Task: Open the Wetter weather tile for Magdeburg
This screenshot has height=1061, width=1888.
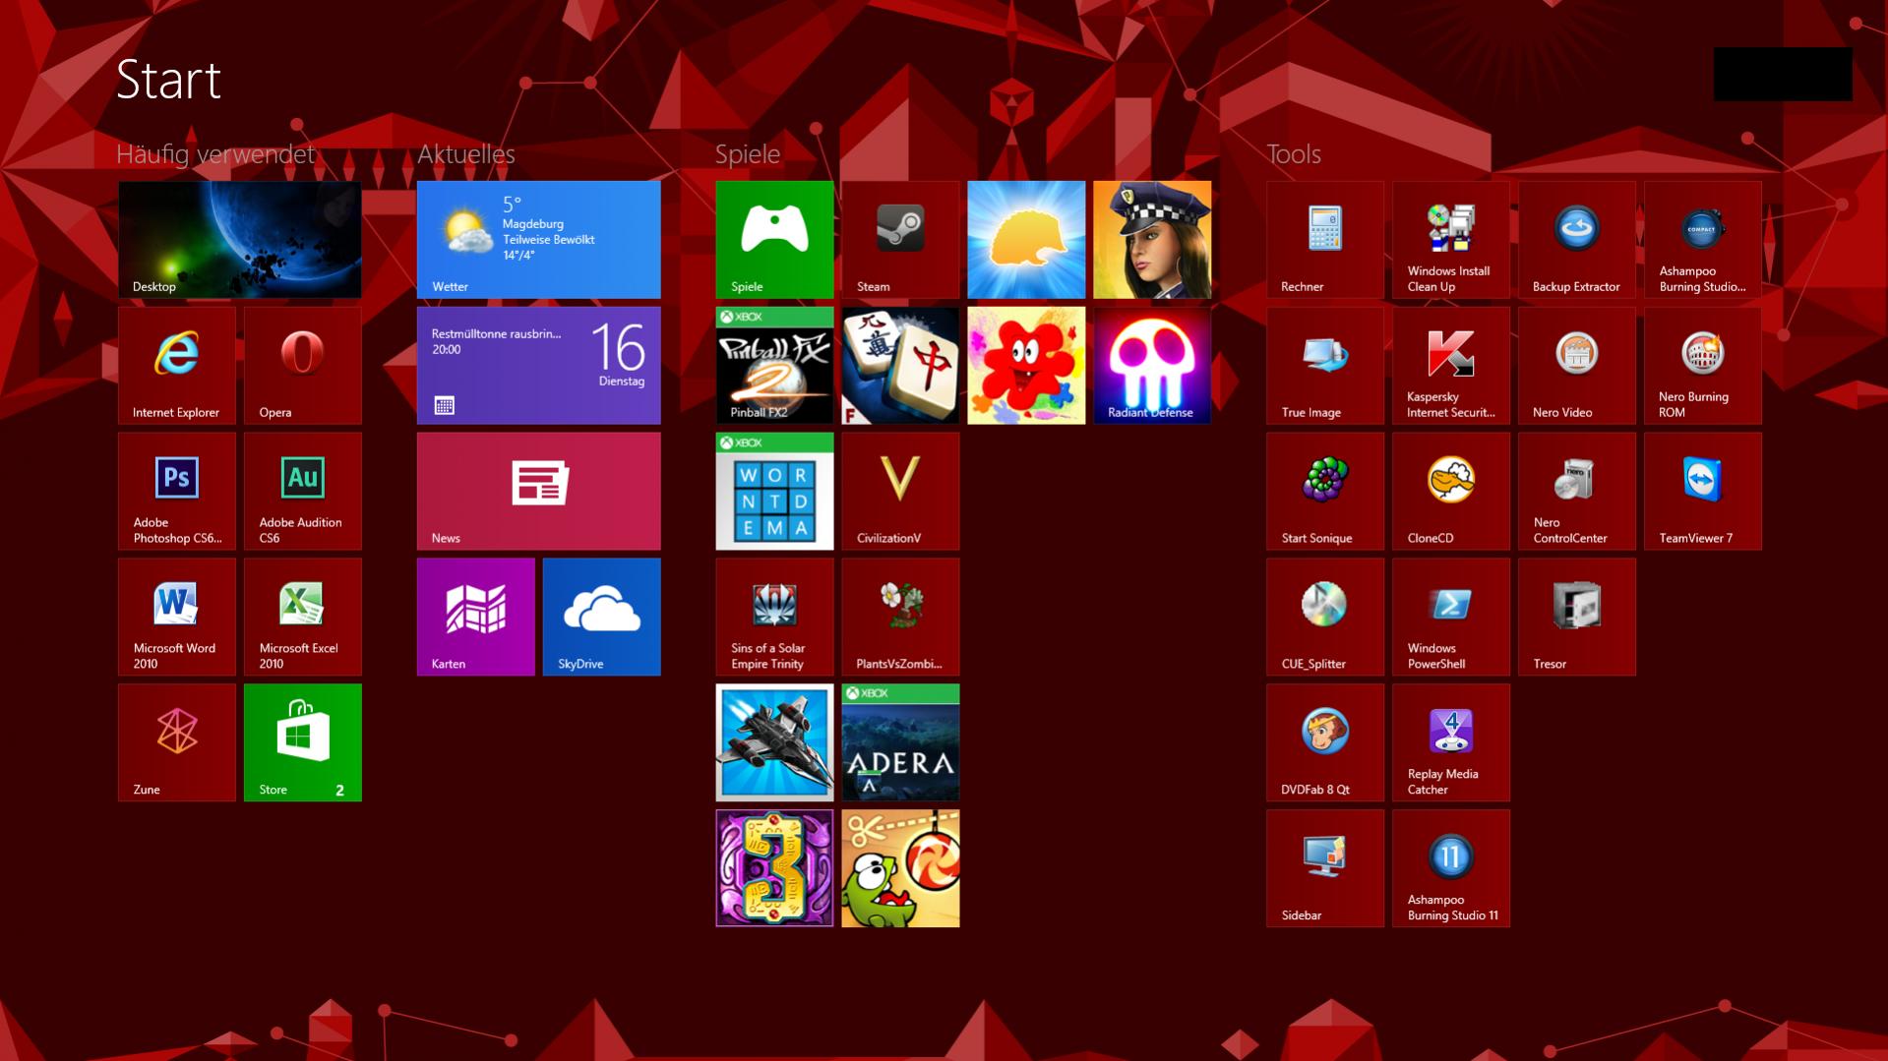Action: coord(538,239)
